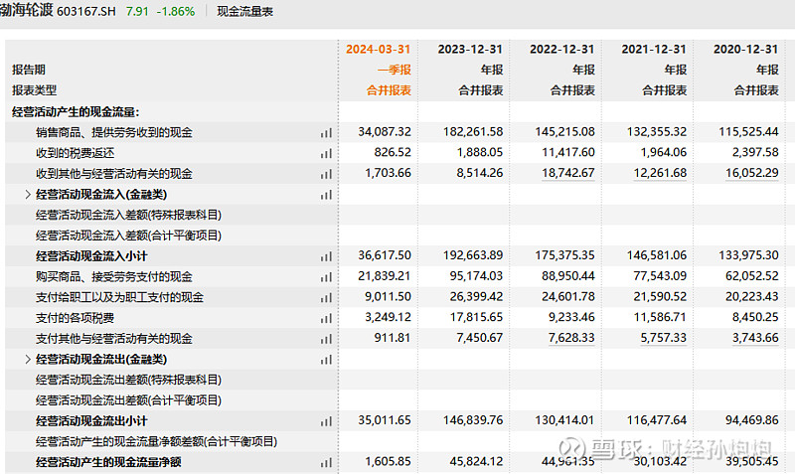Screen dimensions: 795x474
Task: Click chart icon for 经营活动现金流入(金融类) row
Action: (x=326, y=195)
